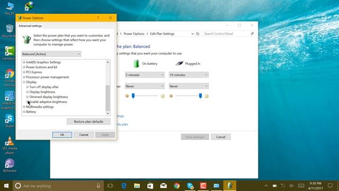Open the Action Center notifications icon
The height and width of the screenshot is (191, 339).
(330, 186)
